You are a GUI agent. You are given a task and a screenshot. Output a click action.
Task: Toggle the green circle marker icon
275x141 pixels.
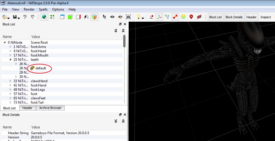(183, 17)
